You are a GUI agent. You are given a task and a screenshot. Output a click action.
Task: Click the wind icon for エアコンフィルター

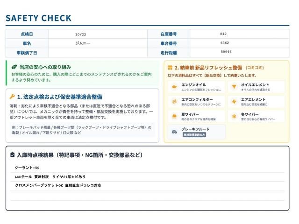pyautogui.click(x=174, y=102)
